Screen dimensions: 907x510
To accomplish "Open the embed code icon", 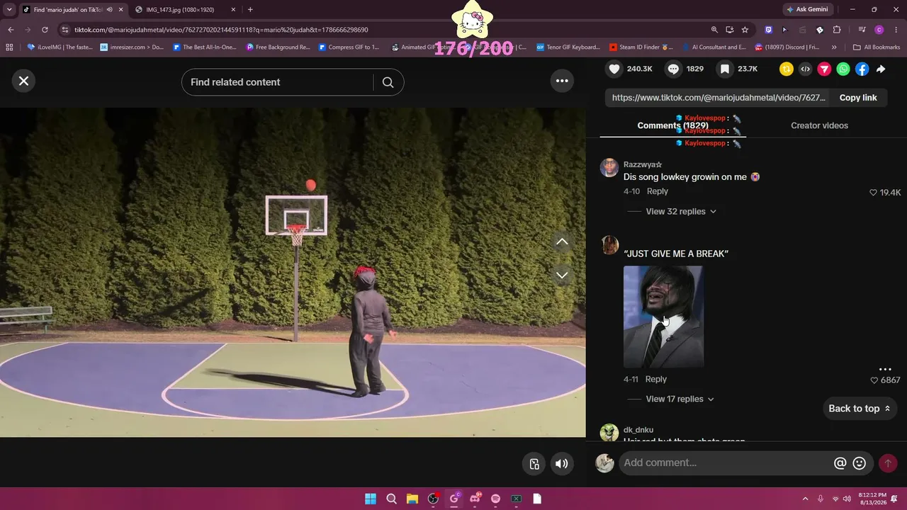I will [x=805, y=69].
